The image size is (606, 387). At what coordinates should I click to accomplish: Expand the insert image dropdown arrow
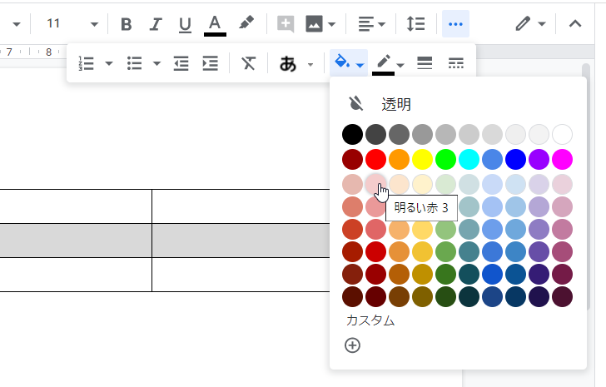(331, 24)
